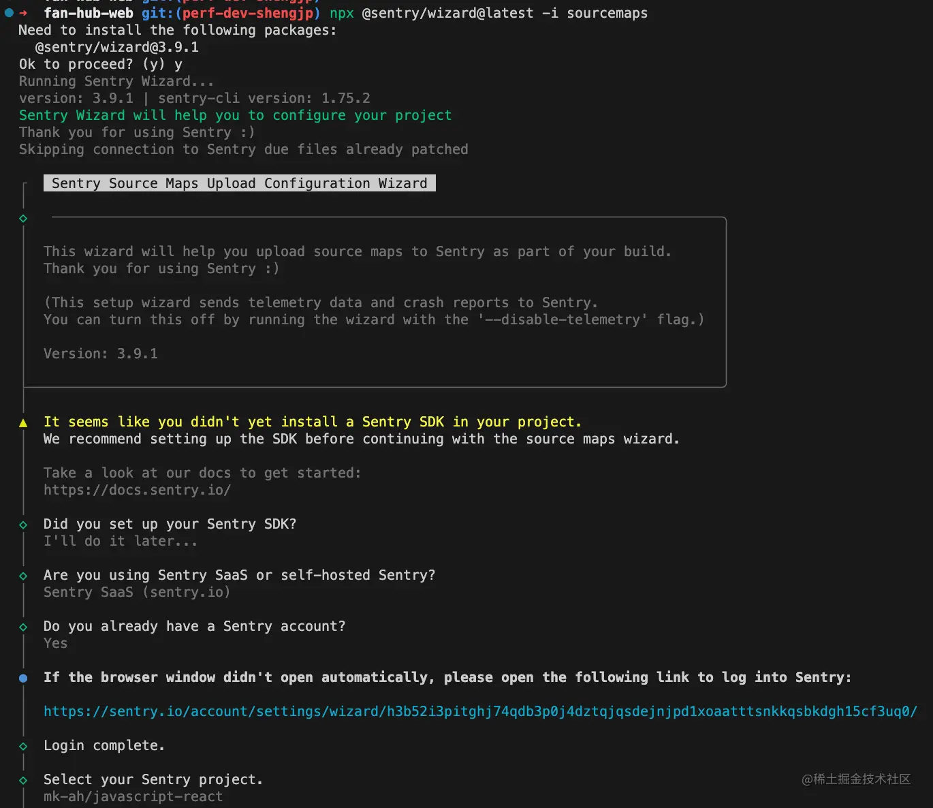This screenshot has height=808, width=933.
Task: Click the 'We recommend setting up the SDK' line
Action: 362,439
